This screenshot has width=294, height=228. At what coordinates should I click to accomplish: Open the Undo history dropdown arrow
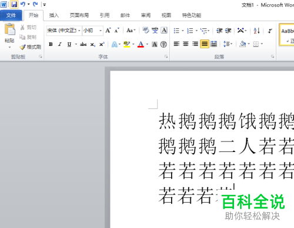point(29,4)
